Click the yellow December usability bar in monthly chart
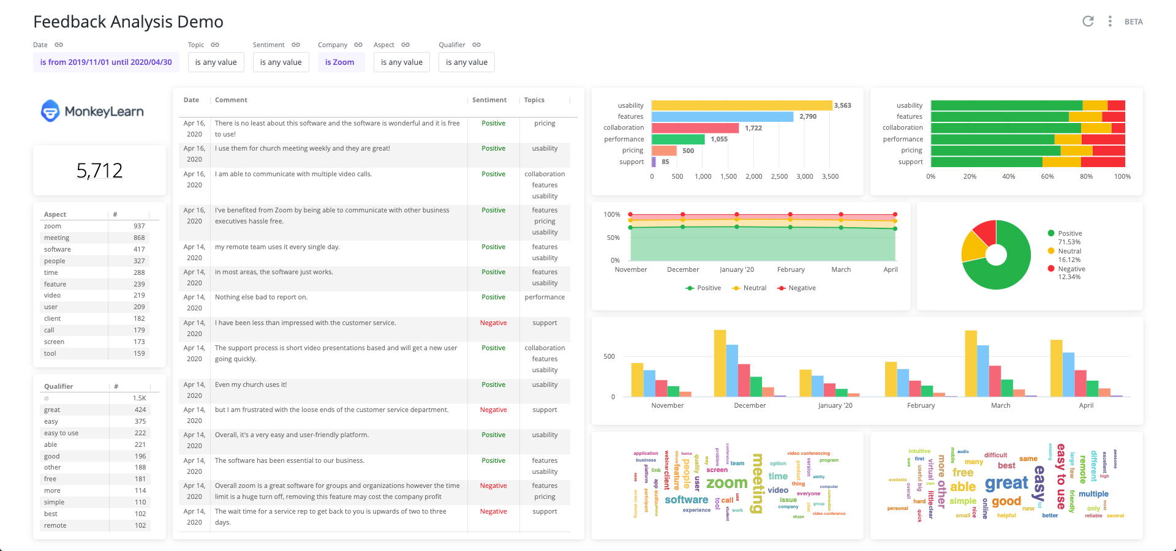 pyautogui.click(x=720, y=363)
